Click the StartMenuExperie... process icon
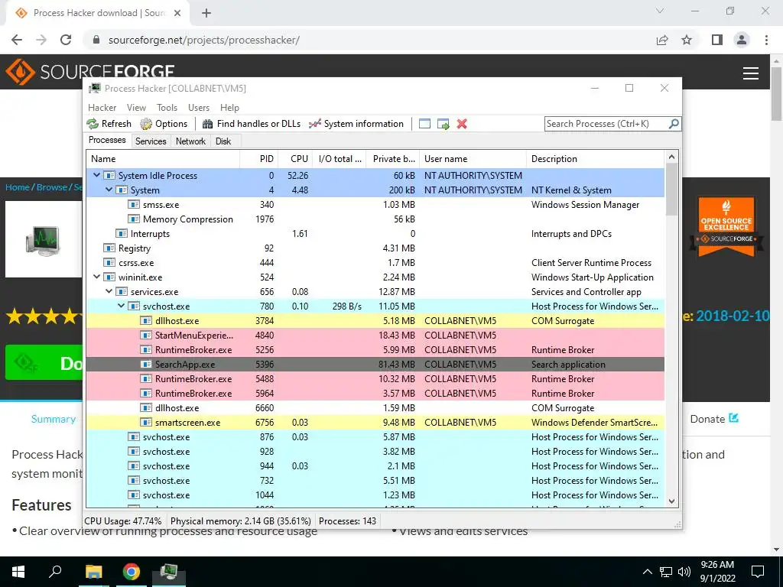 [146, 336]
